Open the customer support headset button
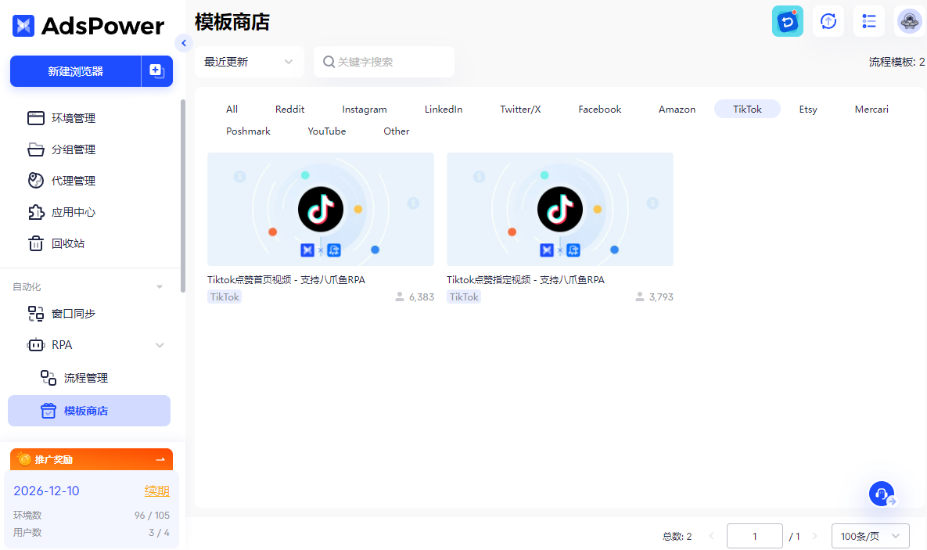This screenshot has width=927, height=550. pyautogui.click(x=882, y=493)
